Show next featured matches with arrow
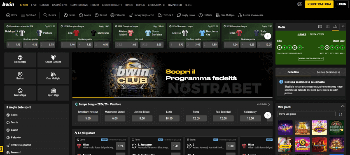350x155 pixels. click(x=268, y=36)
